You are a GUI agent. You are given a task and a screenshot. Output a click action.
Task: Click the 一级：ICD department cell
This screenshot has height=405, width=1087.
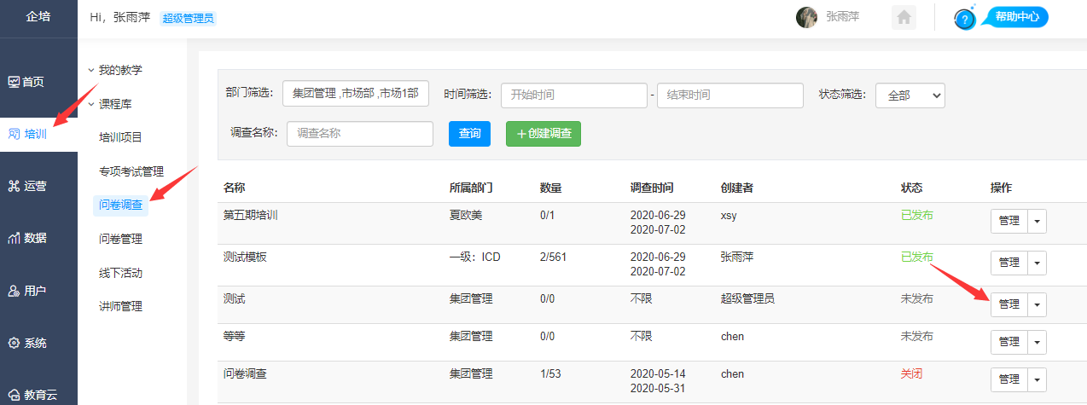475,257
